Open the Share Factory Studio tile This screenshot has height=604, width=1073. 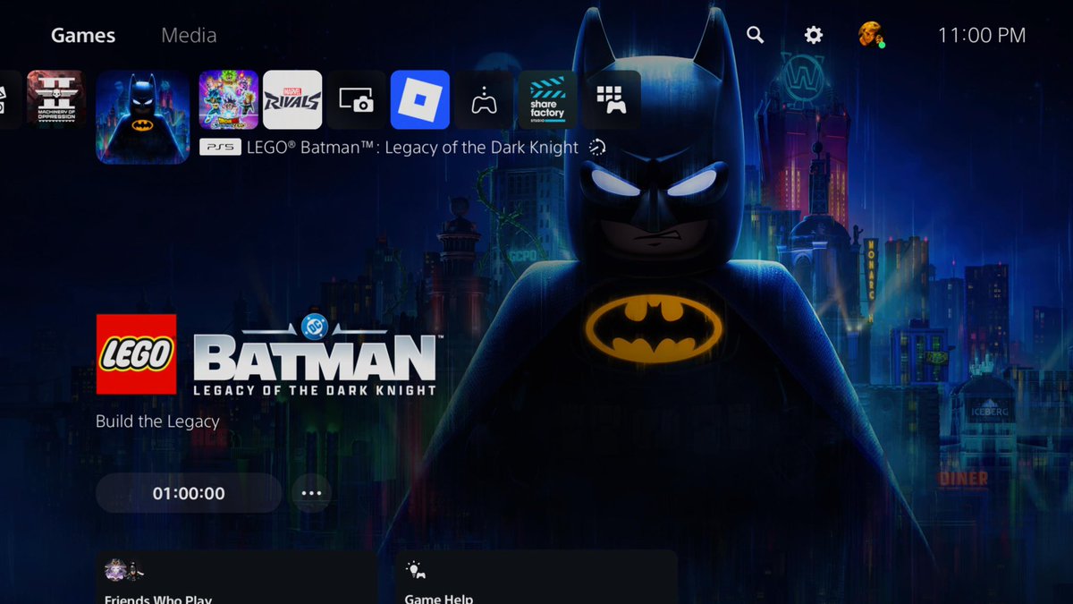click(x=547, y=99)
